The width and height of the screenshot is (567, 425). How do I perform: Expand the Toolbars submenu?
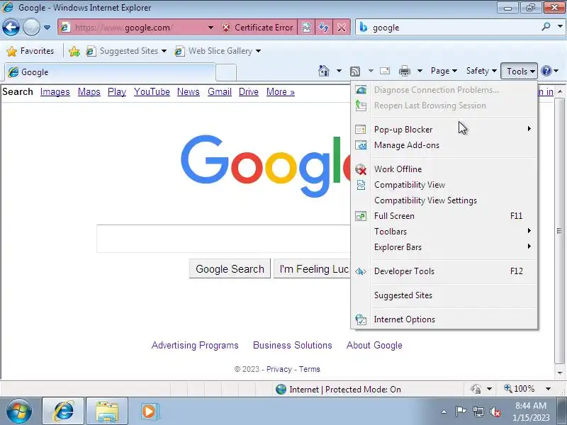(x=444, y=232)
